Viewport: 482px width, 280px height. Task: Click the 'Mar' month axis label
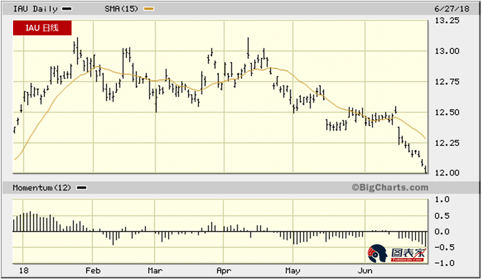155,270
